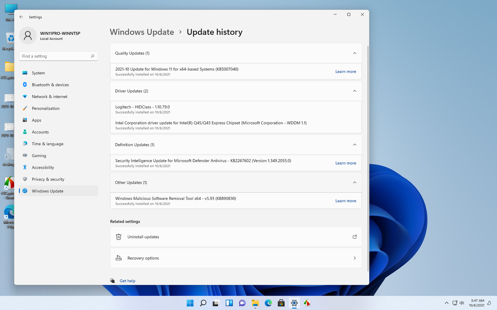This screenshot has width=497, height=310.
Task: Open taskbar Search magnifier
Action: [x=203, y=303]
